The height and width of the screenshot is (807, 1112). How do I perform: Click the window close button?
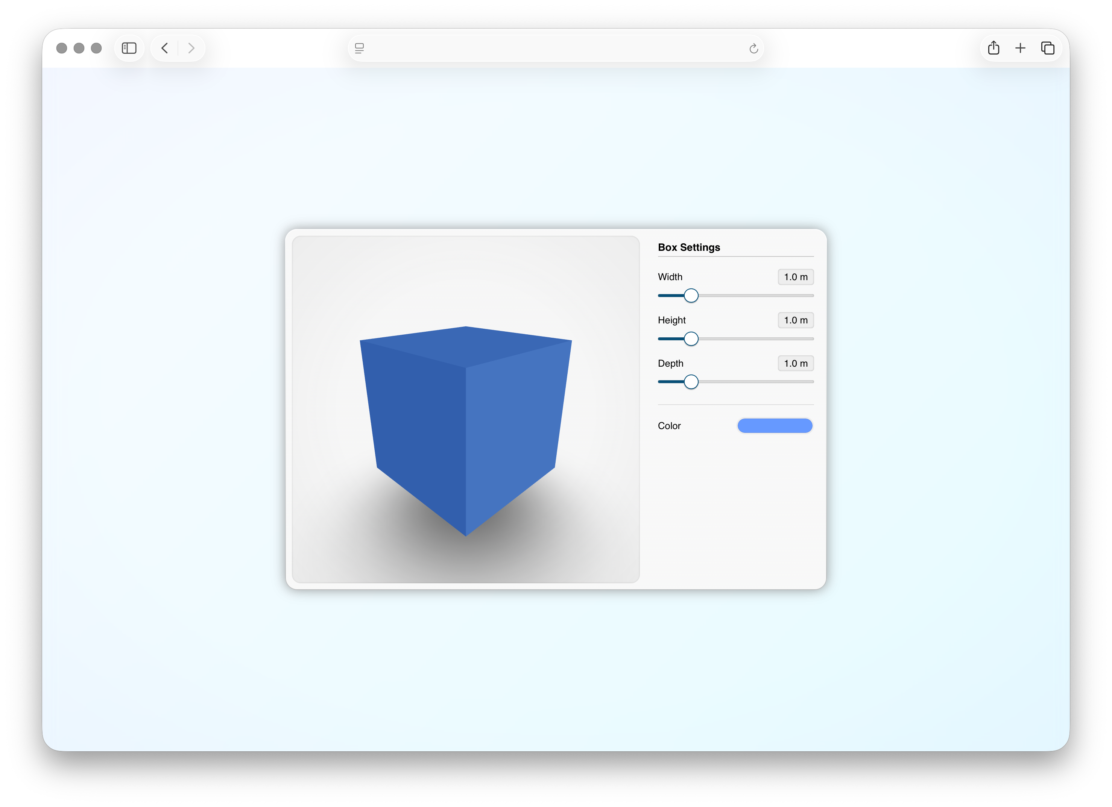[62, 48]
